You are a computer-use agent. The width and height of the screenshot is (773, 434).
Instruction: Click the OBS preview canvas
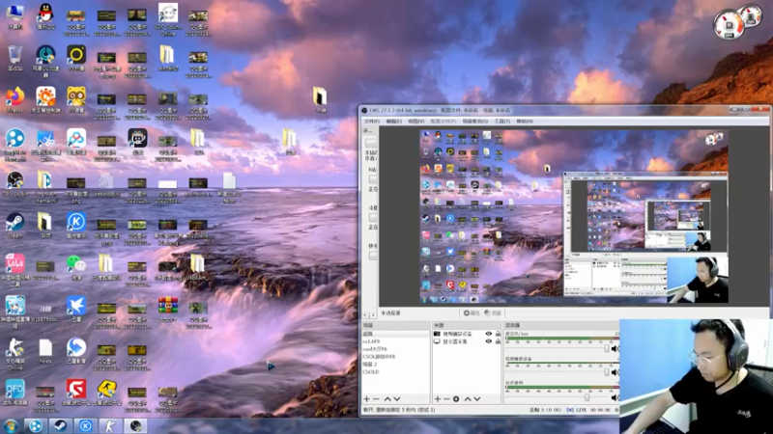pos(574,216)
